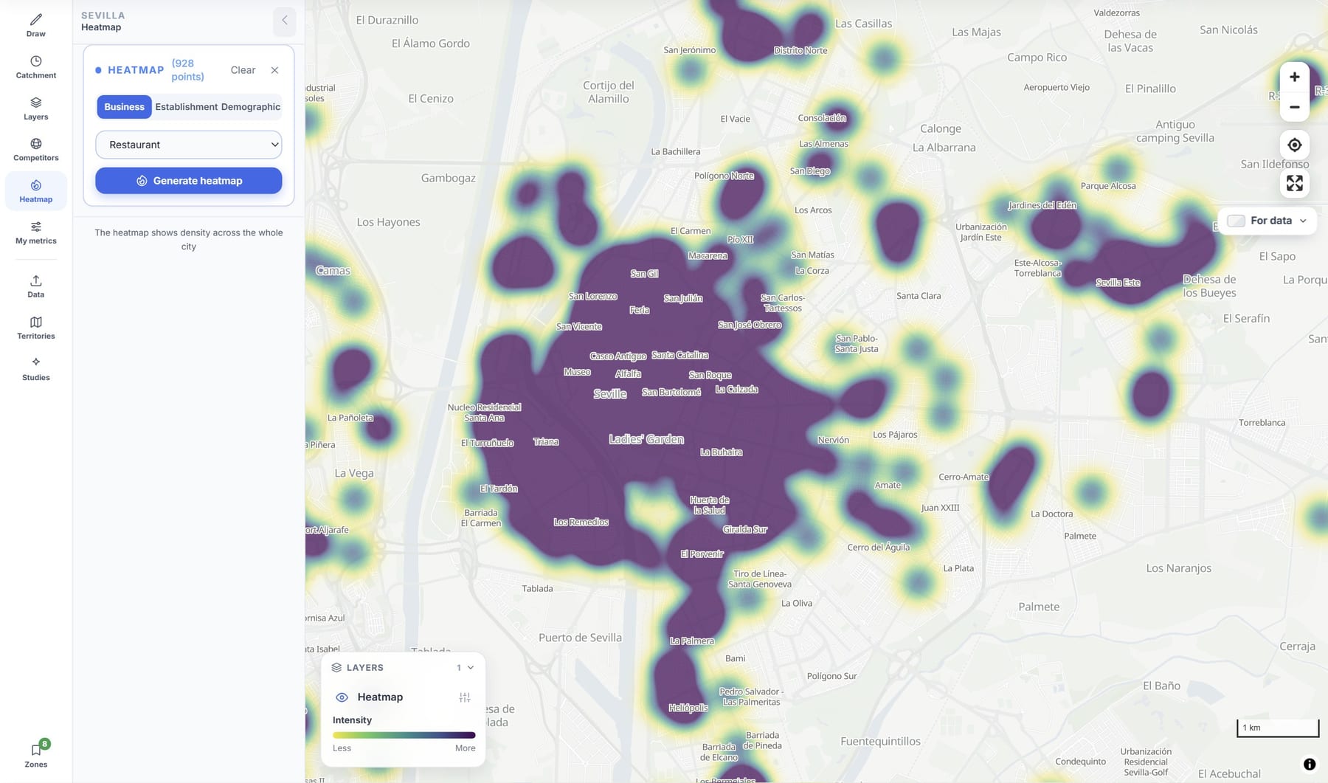Toggle Heatmap layer visibility eye

(x=342, y=697)
